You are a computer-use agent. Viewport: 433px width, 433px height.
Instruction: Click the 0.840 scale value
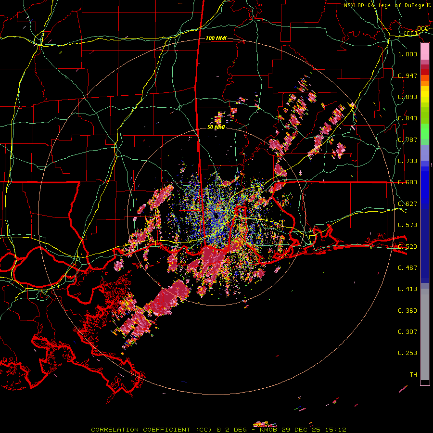408,118
